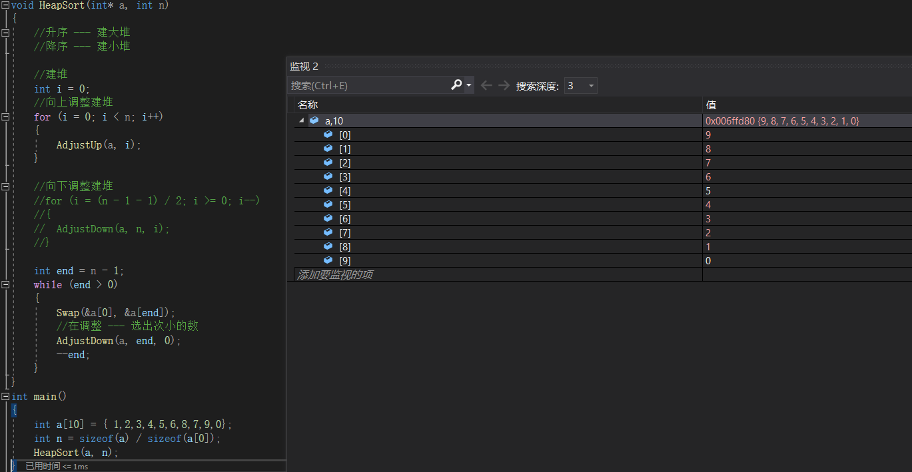The height and width of the screenshot is (472, 912).
Task: Click the AdjustUp(a, i) call in code
Action: point(99,144)
